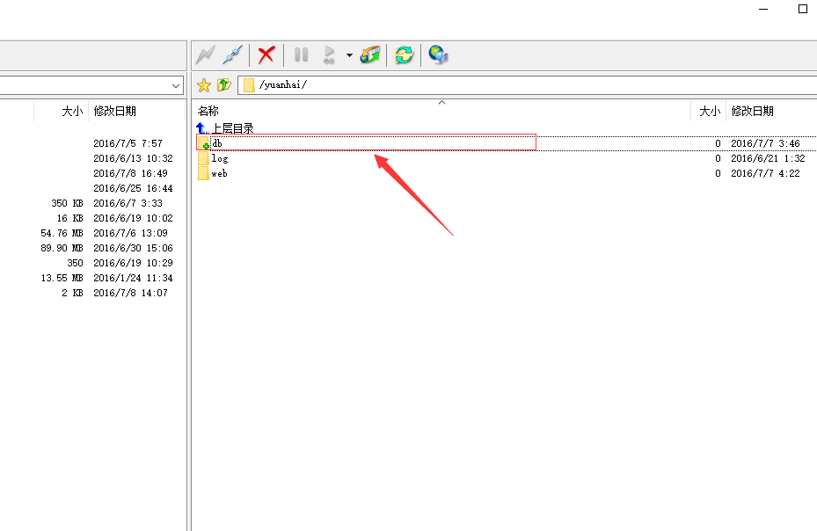
Task: Sort local files by 大小 column
Action: [x=71, y=111]
